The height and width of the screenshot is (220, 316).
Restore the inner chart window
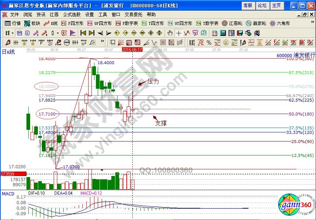coord(305,14)
